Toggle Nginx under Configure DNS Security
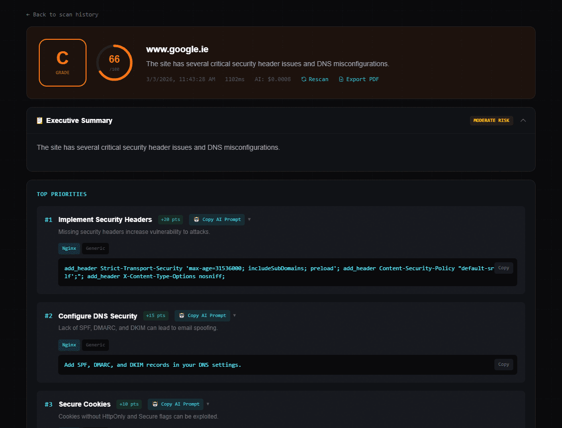The width and height of the screenshot is (562, 428). [x=69, y=345]
